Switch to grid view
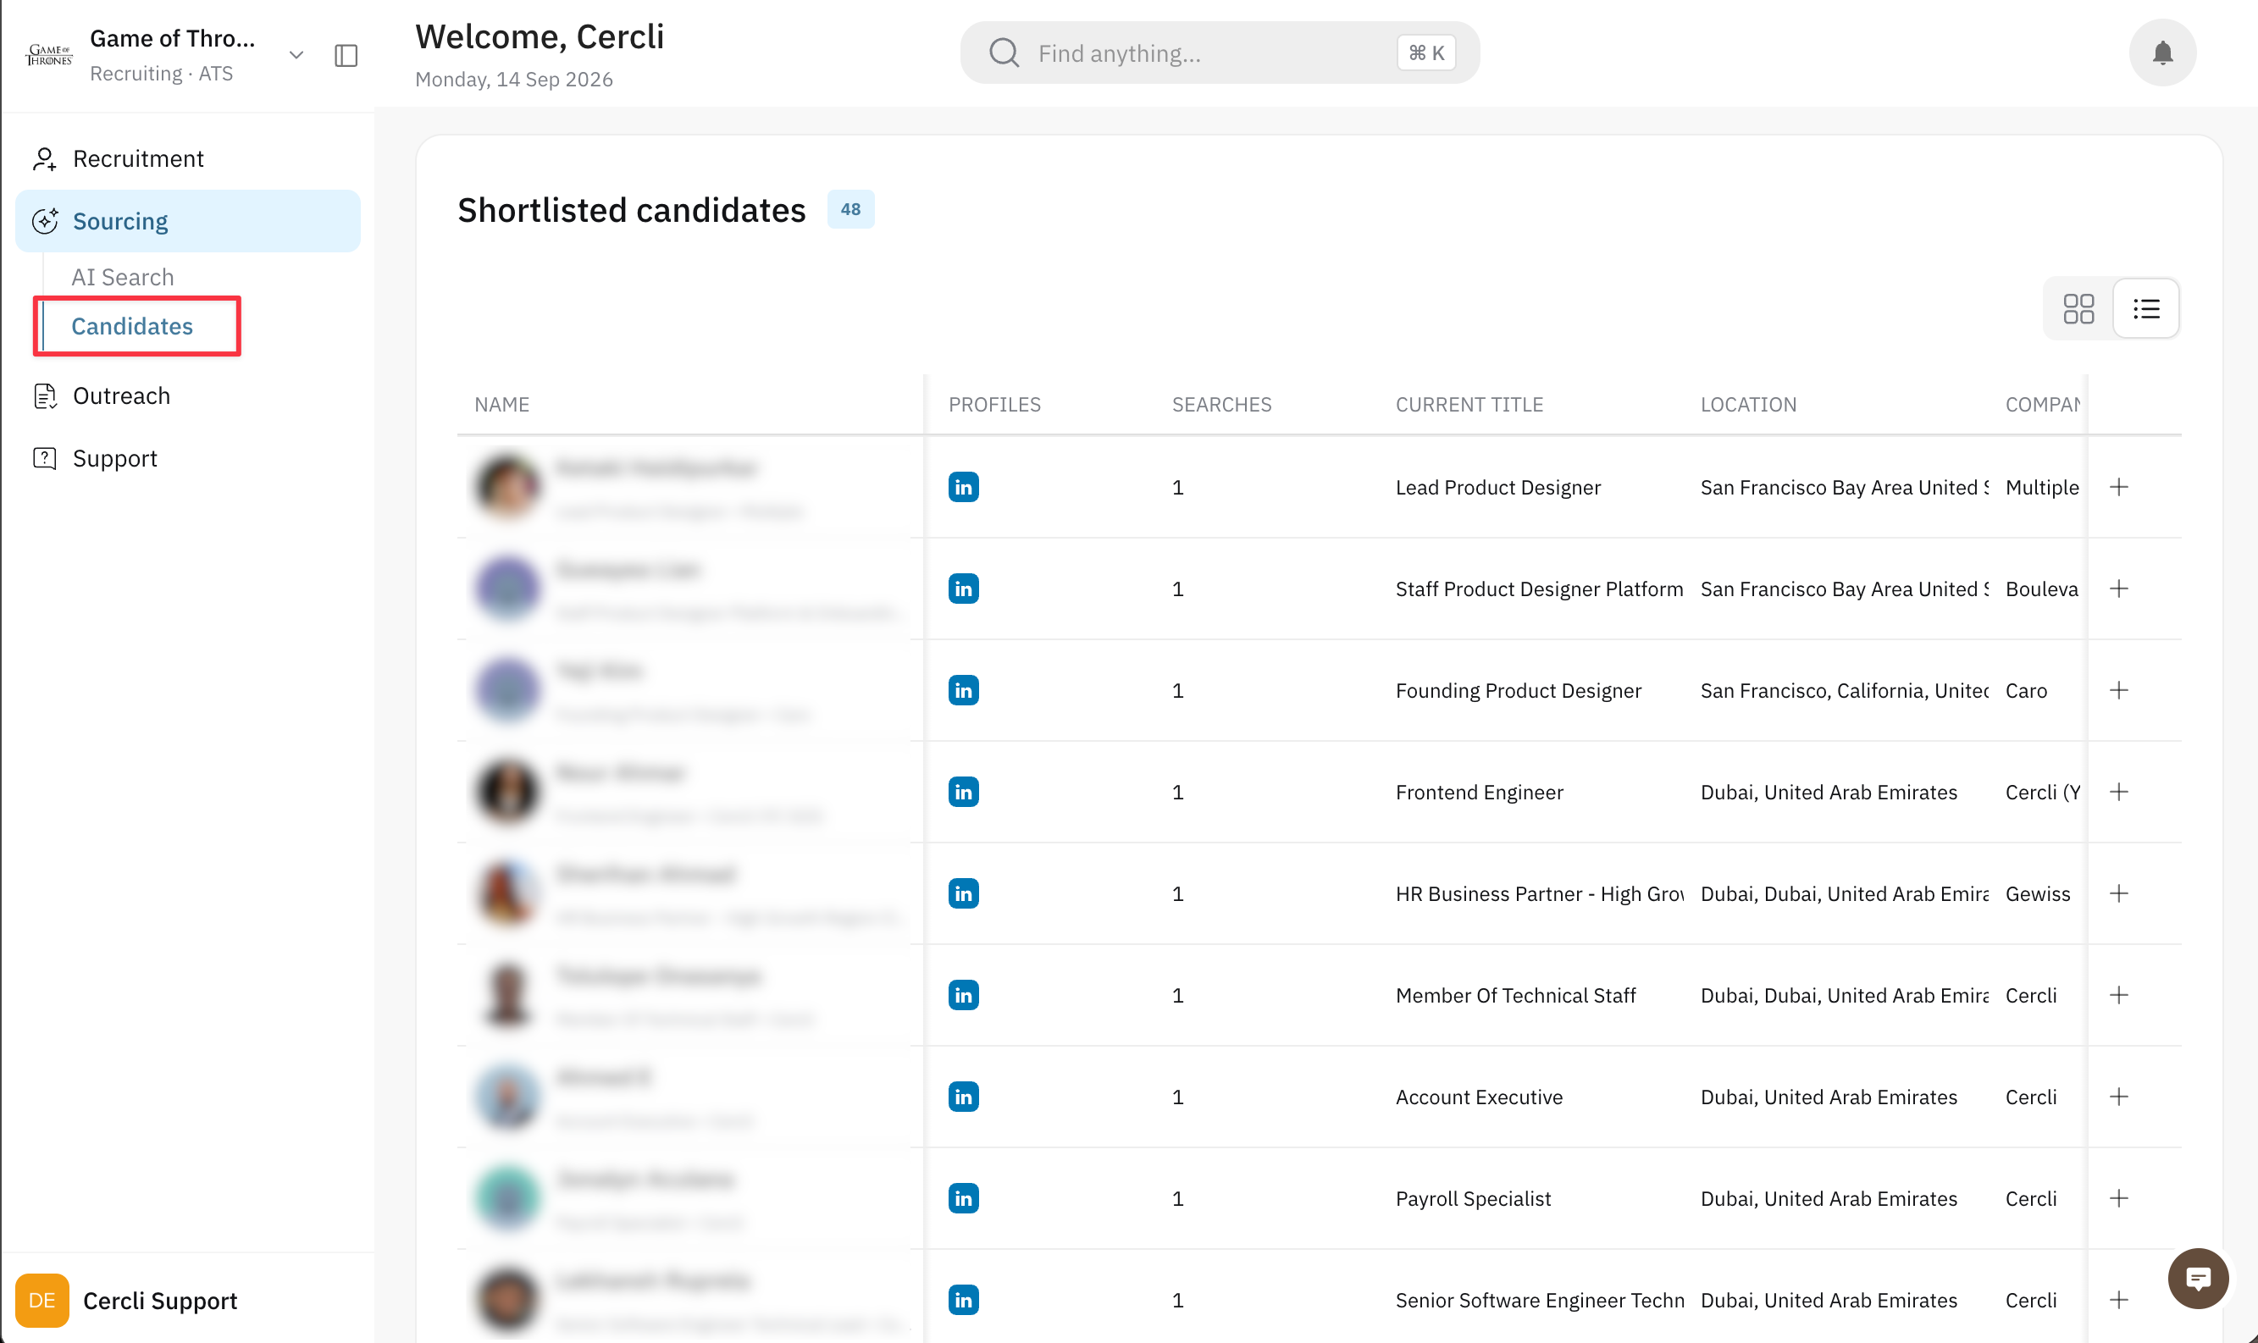 tap(2078, 308)
